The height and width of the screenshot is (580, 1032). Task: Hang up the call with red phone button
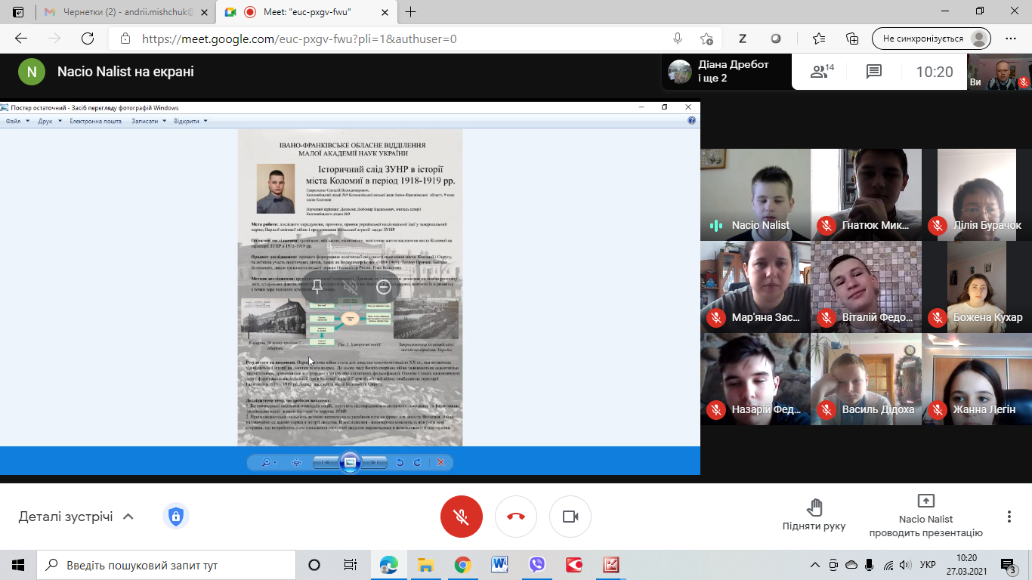(x=516, y=517)
